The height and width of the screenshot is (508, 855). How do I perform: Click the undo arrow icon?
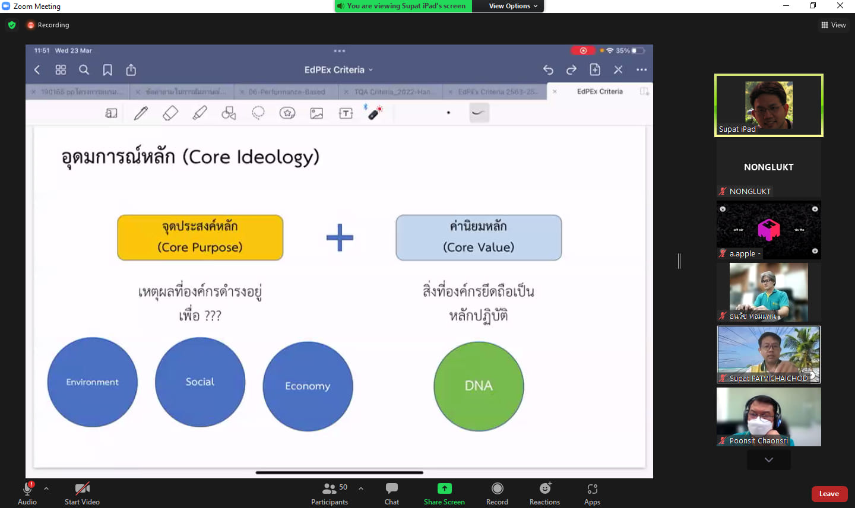click(x=548, y=70)
